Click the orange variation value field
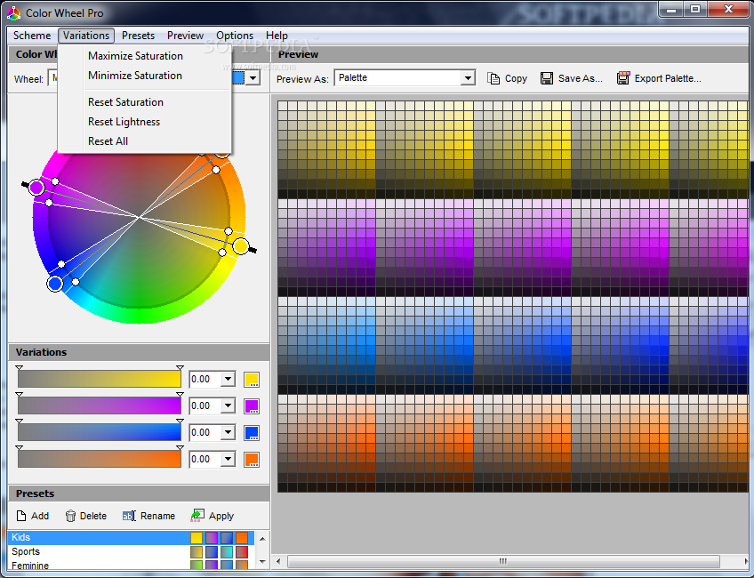This screenshot has height=578, width=754. tap(205, 459)
